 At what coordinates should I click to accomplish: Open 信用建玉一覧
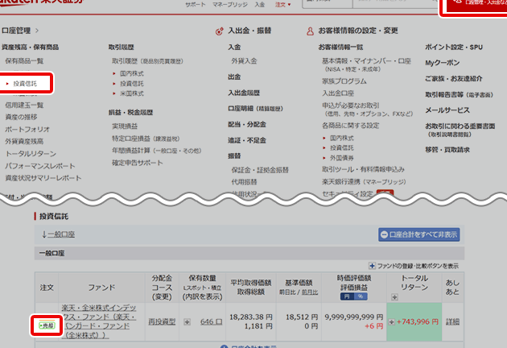pos(24,106)
